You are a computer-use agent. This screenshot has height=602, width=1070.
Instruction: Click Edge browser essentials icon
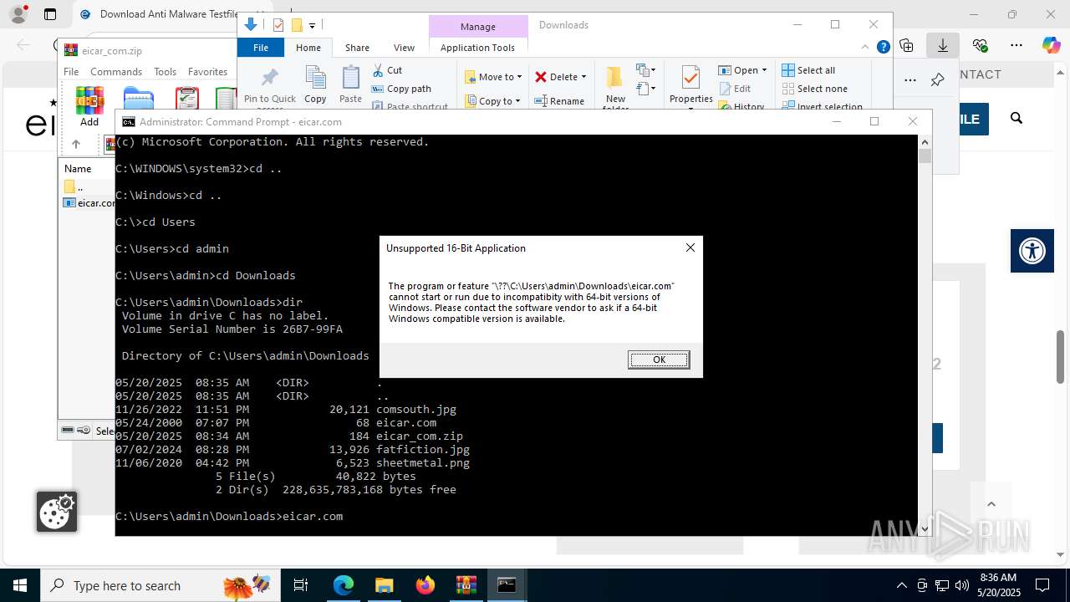click(x=981, y=45)
